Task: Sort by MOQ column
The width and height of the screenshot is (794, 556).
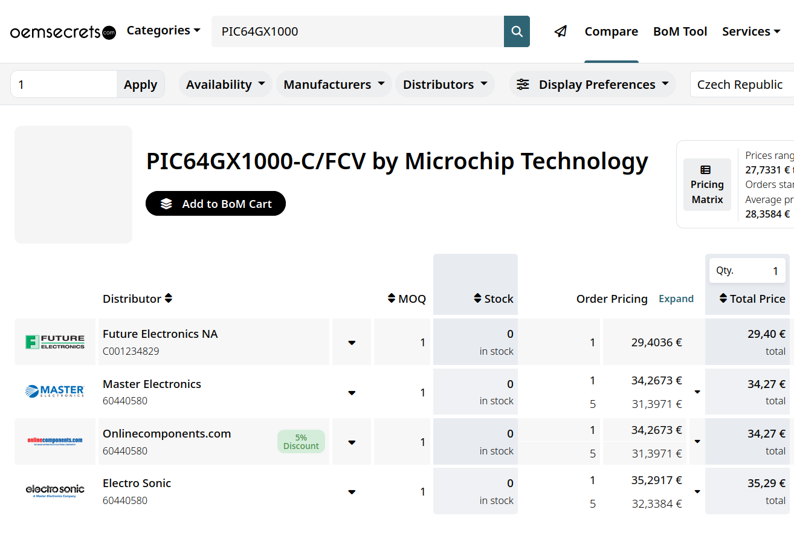Action: pyautogui.click(x=407, y=299)
